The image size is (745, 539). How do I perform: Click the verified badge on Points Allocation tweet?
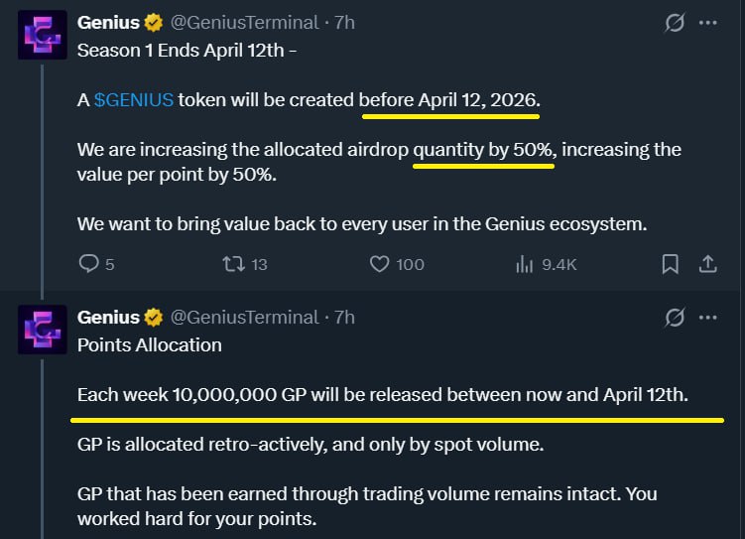click(x=155, y=318)
